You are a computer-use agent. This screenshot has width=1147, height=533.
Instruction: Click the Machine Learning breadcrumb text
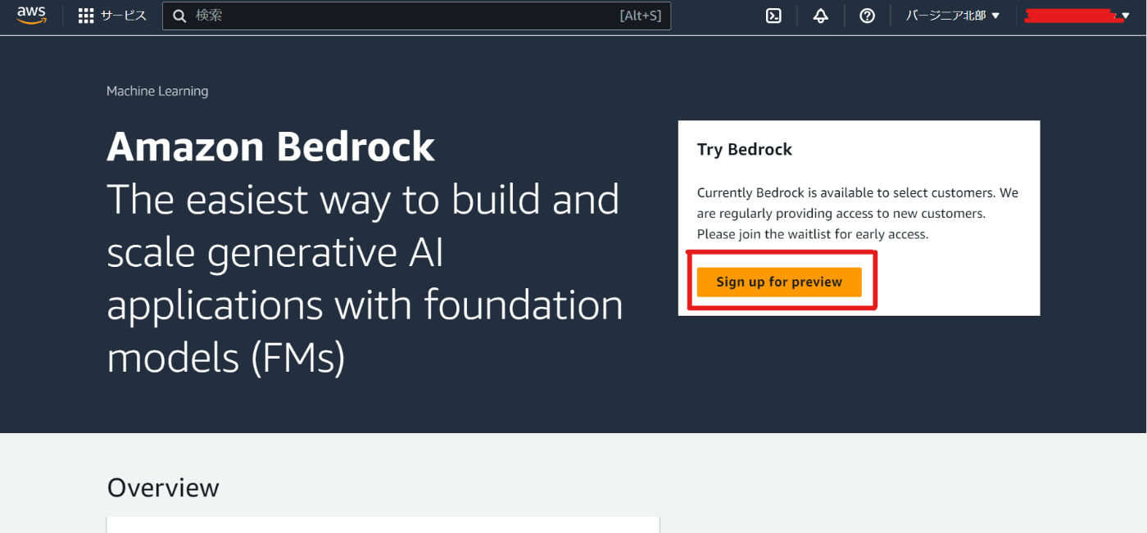pos(157,91)
